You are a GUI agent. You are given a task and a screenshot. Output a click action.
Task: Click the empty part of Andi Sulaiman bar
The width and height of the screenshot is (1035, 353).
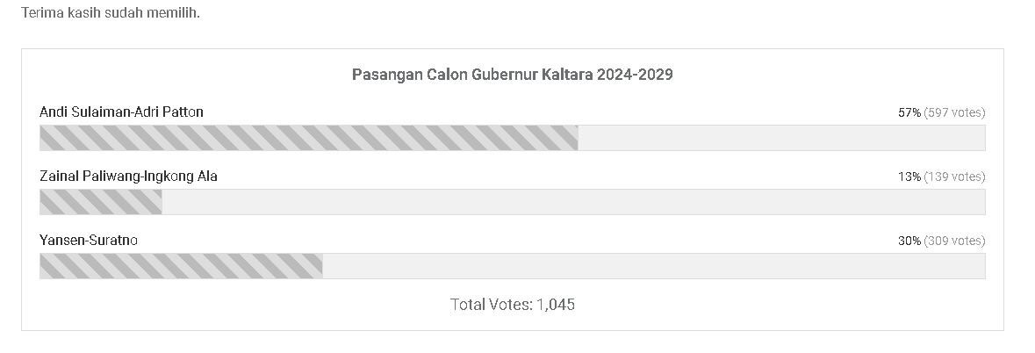(781, 138)
